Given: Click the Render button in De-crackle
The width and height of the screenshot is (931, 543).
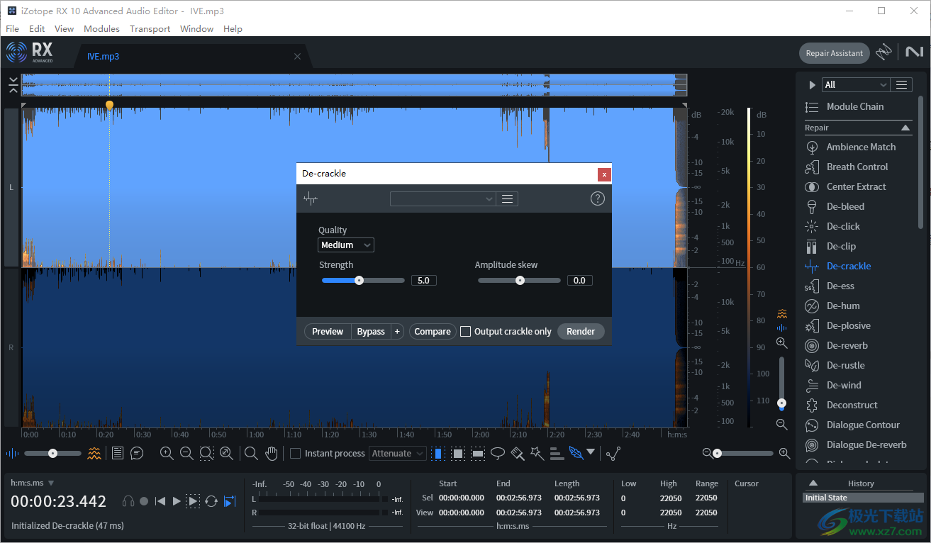Looking at the screenshot, I should tap(580, 331).
